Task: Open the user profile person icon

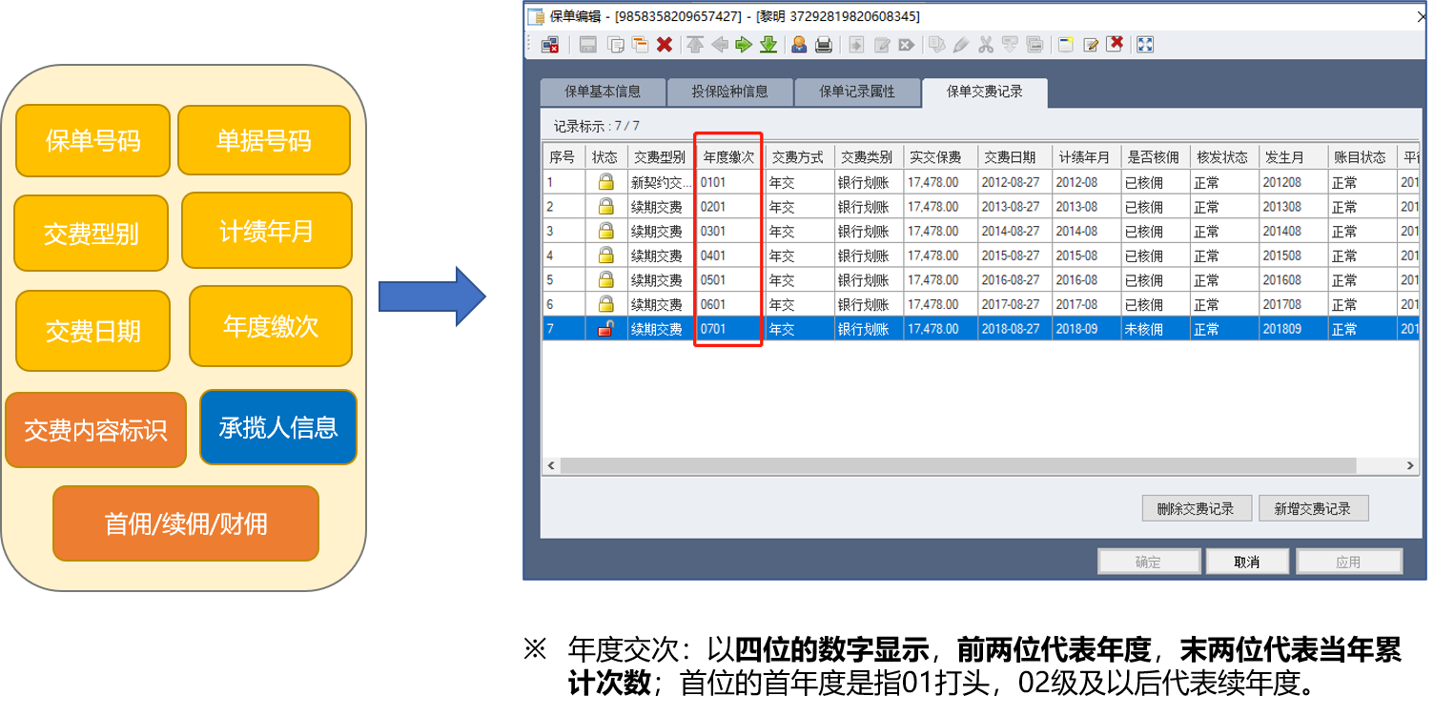Action: 799,45
